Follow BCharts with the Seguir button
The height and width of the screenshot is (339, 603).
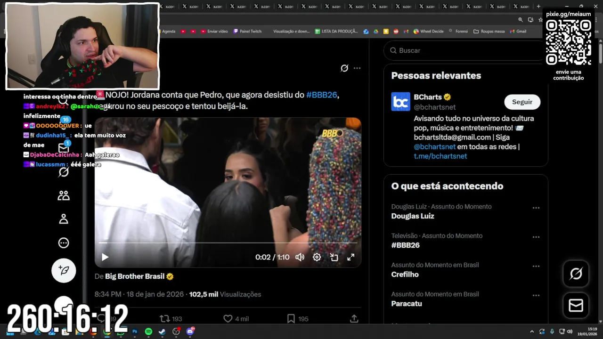point(522,102)
